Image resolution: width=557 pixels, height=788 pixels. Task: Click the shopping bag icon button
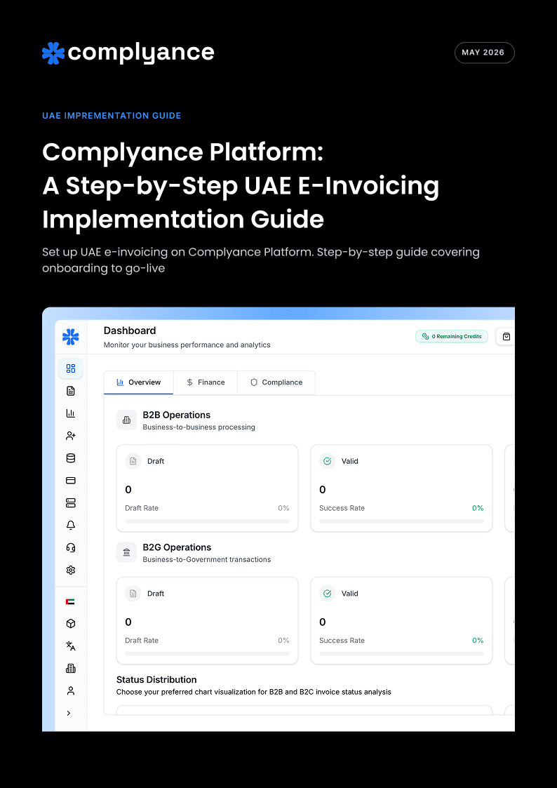pos(506,337)
